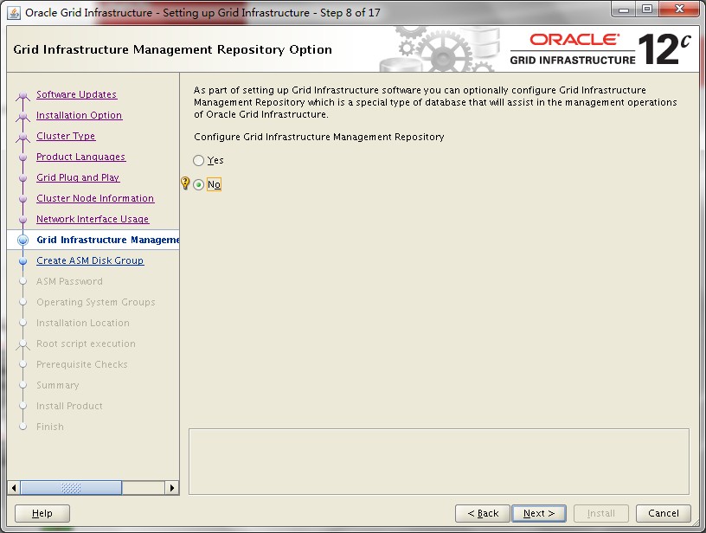706x533 pixels.
Task: Go to Cluster Node Information step
Action: (95, 198)
